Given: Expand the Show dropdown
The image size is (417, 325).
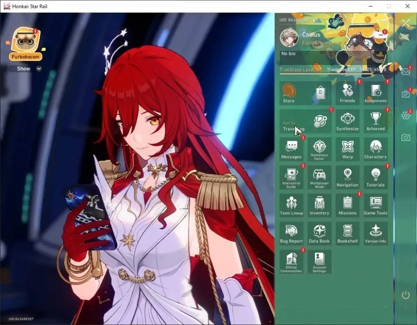Looking at the screenshot, I should pos(39,69).
